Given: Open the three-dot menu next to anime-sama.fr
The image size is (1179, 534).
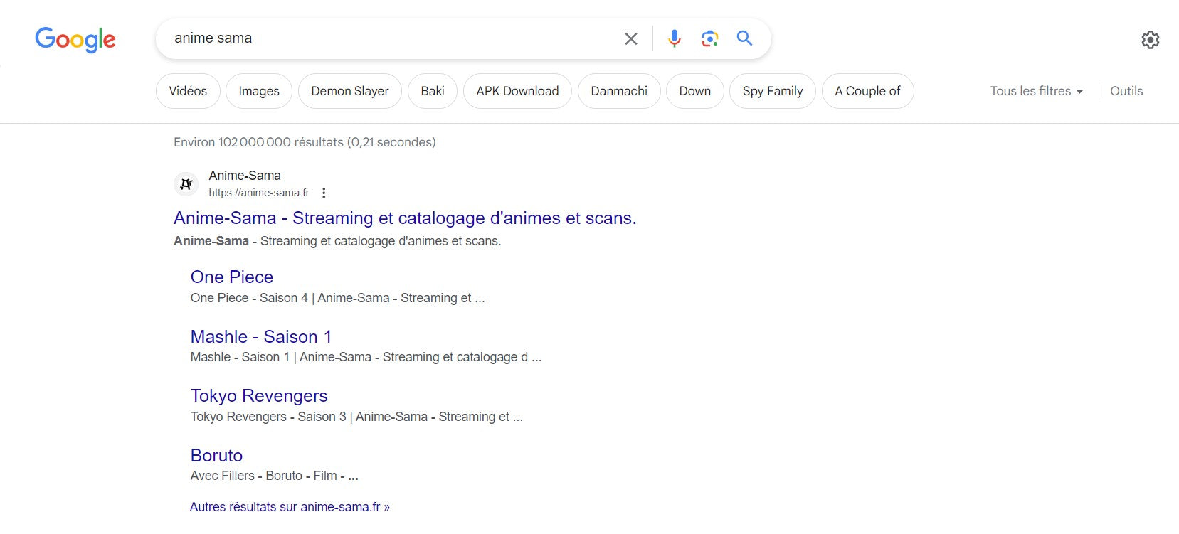Looking at the screenshot, I should pyautogui.click(x=324, y=193).
